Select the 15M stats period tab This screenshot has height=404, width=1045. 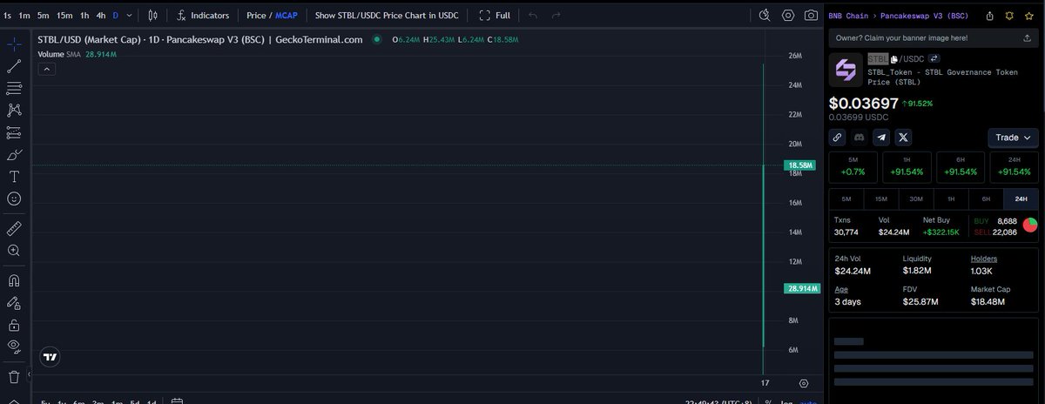(881, 199)
